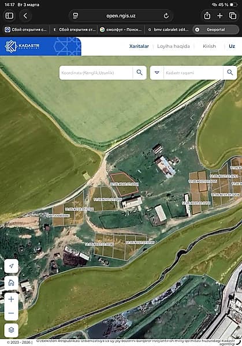Viewport: 242px width, 346px height.
Task: Click the Kirish login link
Action: tap(209, 46)
